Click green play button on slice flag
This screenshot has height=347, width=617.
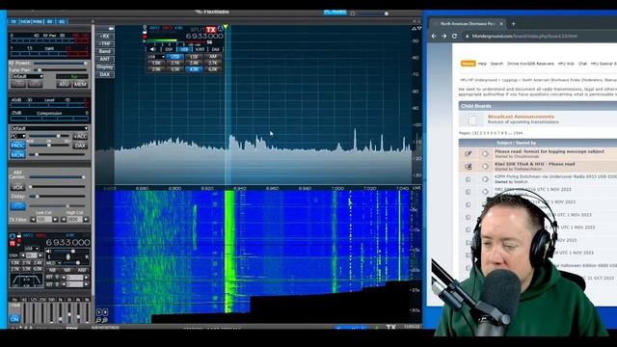145,40
